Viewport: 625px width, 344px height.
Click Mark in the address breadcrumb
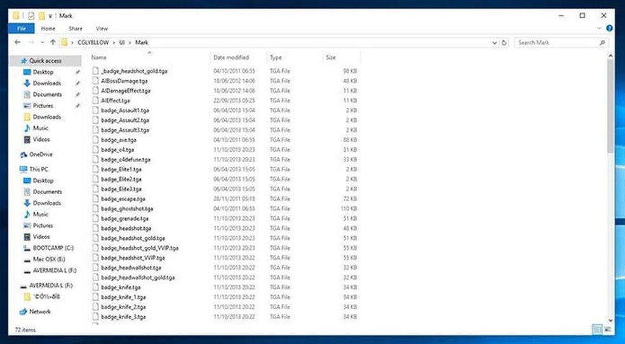[x=142, y=42]
